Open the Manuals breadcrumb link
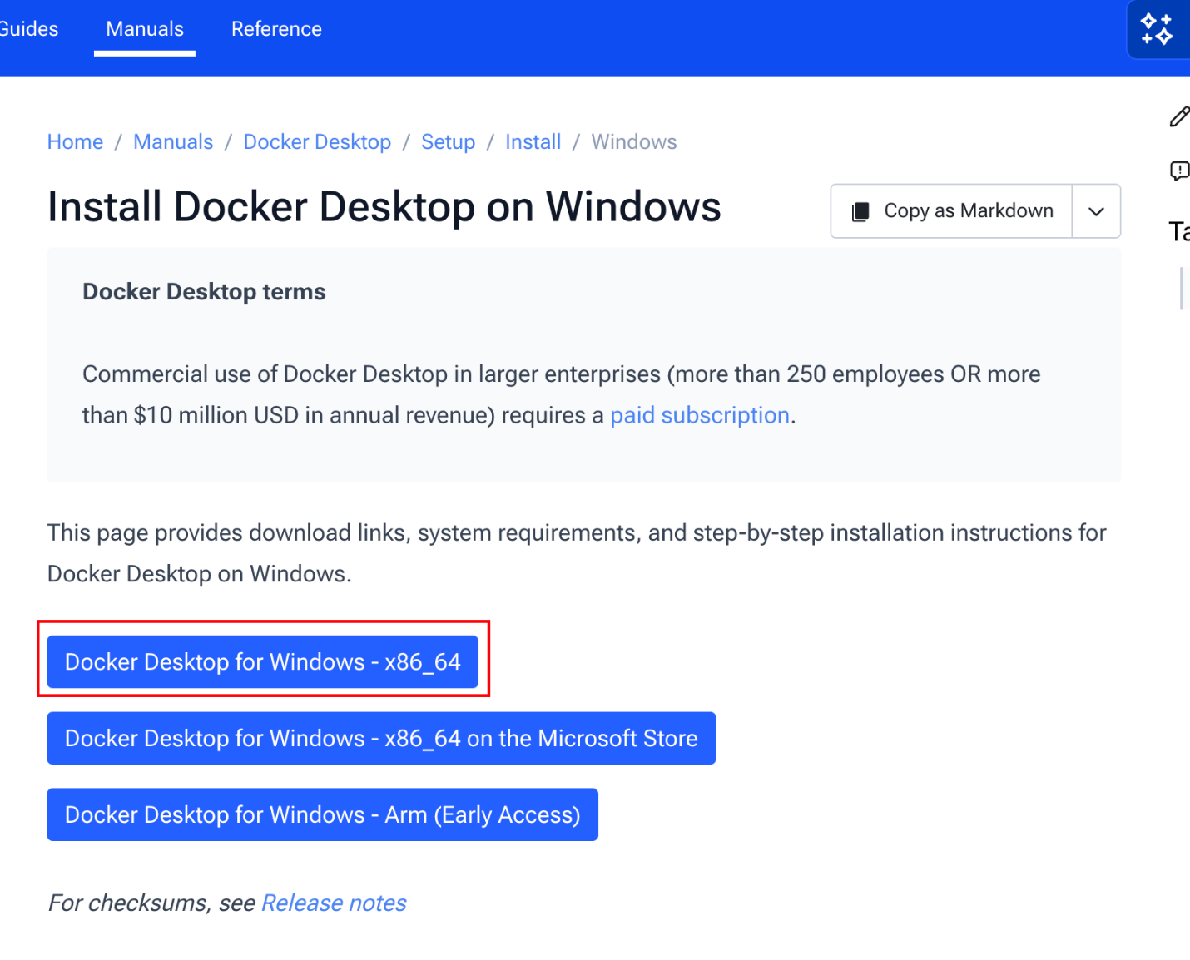Viewport: 1190px width, 960px height. coord(173,142)
